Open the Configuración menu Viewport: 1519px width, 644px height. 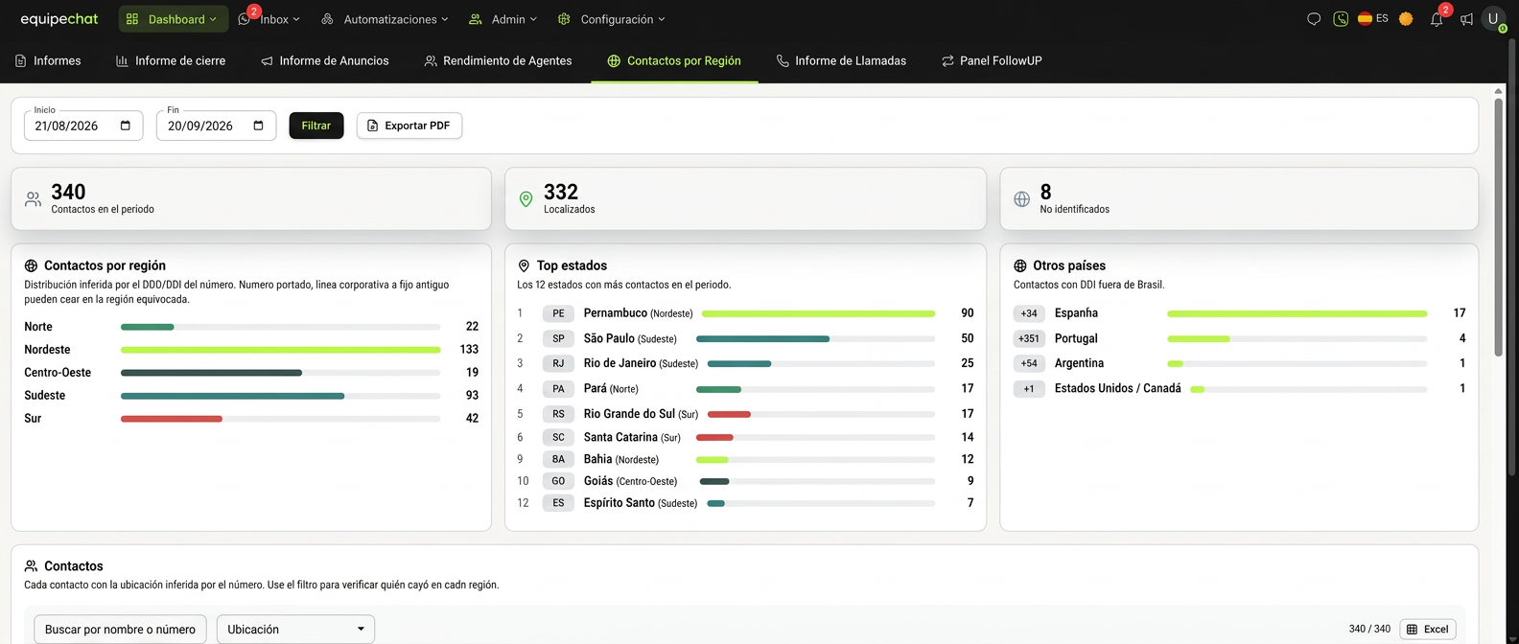pos(611,19)
